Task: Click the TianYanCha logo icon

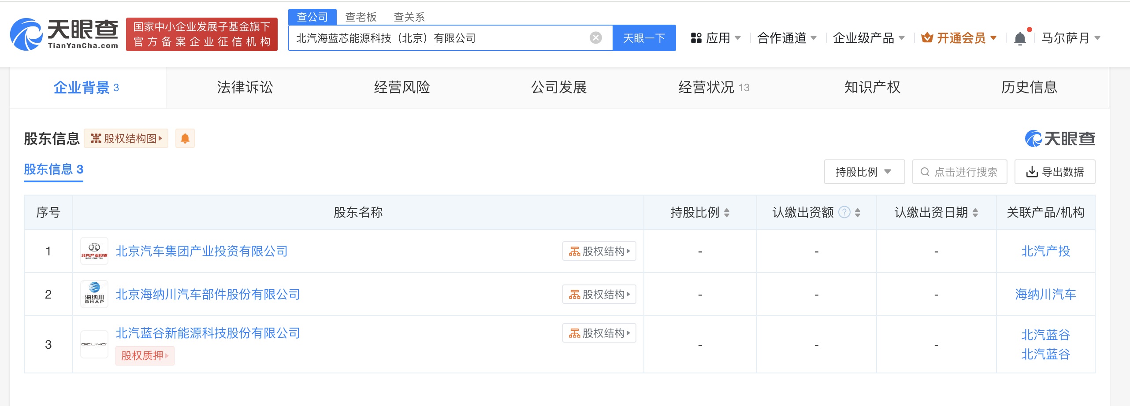Action: point(26,34)
